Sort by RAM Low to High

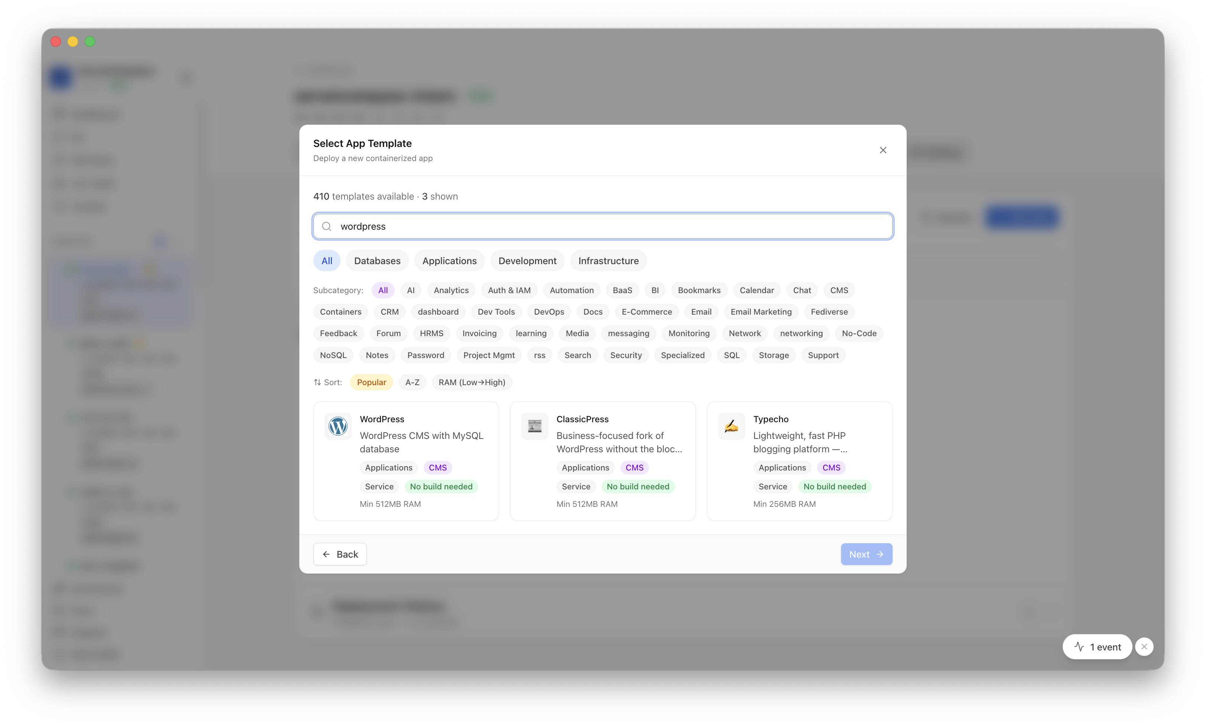[x=472, y=382]
